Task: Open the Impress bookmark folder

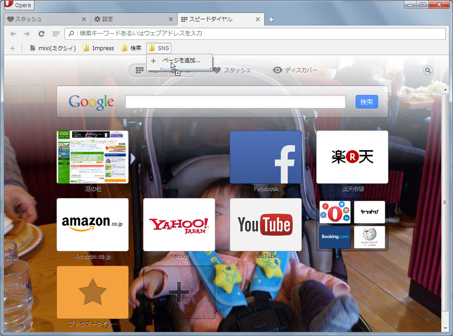Action: [x=99, y=48]
